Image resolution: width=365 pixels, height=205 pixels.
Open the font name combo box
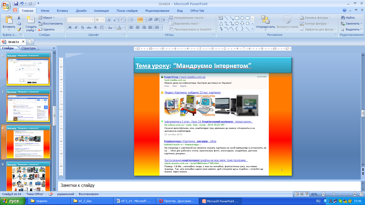(80, 20)
